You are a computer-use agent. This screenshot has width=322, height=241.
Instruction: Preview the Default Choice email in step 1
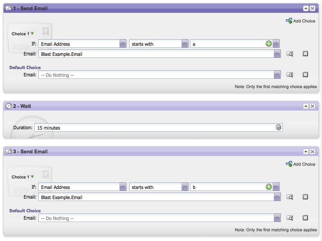point(290,75)
